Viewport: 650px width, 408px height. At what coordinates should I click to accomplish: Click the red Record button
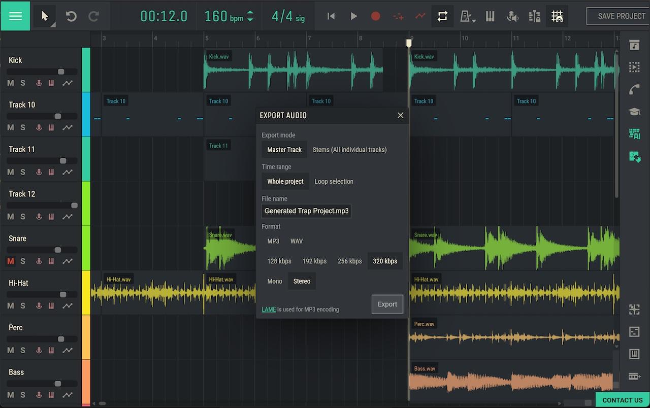point(375,16)
